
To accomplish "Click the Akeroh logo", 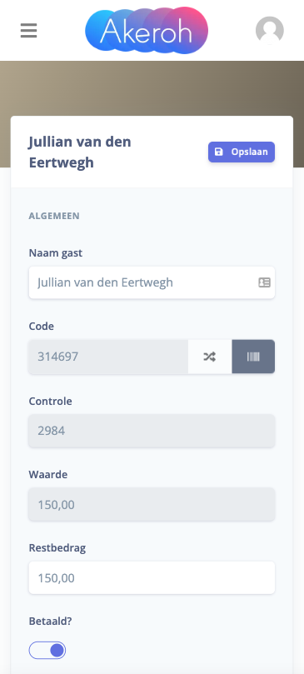I will tap(147, 30).
